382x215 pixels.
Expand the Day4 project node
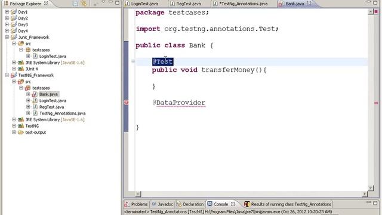(x=7, y=31)
